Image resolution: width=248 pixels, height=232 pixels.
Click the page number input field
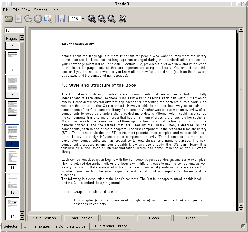[x=14, y=30]
